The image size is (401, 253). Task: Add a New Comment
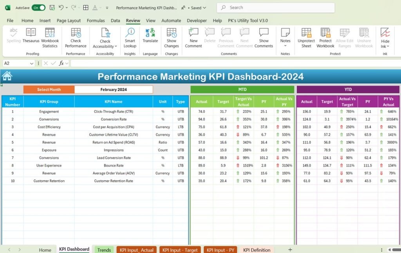pyautogui.click(x=193, y=38)
